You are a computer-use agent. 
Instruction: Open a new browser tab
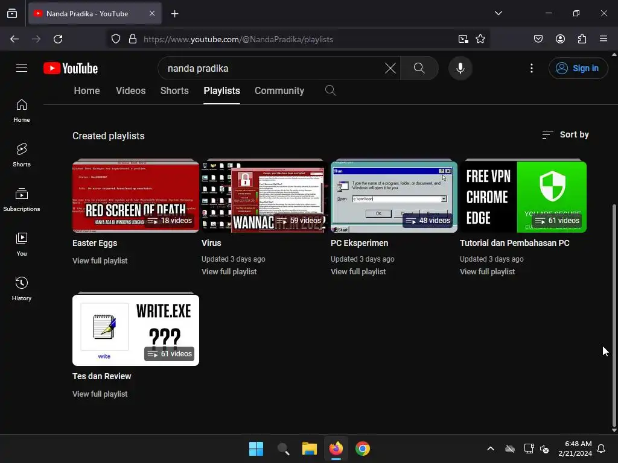[x=174, y=14]
